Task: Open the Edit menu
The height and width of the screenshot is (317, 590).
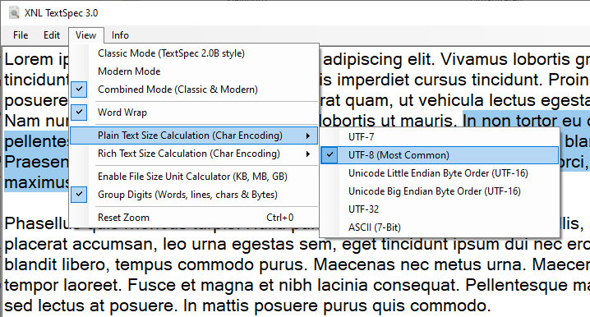Action: click(52, 35)
